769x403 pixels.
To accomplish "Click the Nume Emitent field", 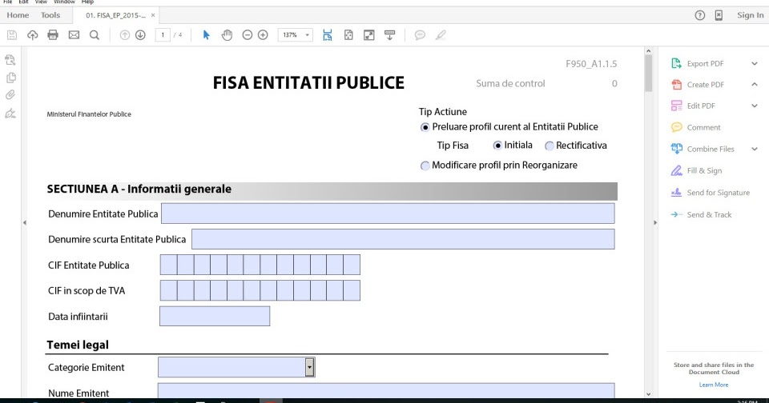I will 386,391.
